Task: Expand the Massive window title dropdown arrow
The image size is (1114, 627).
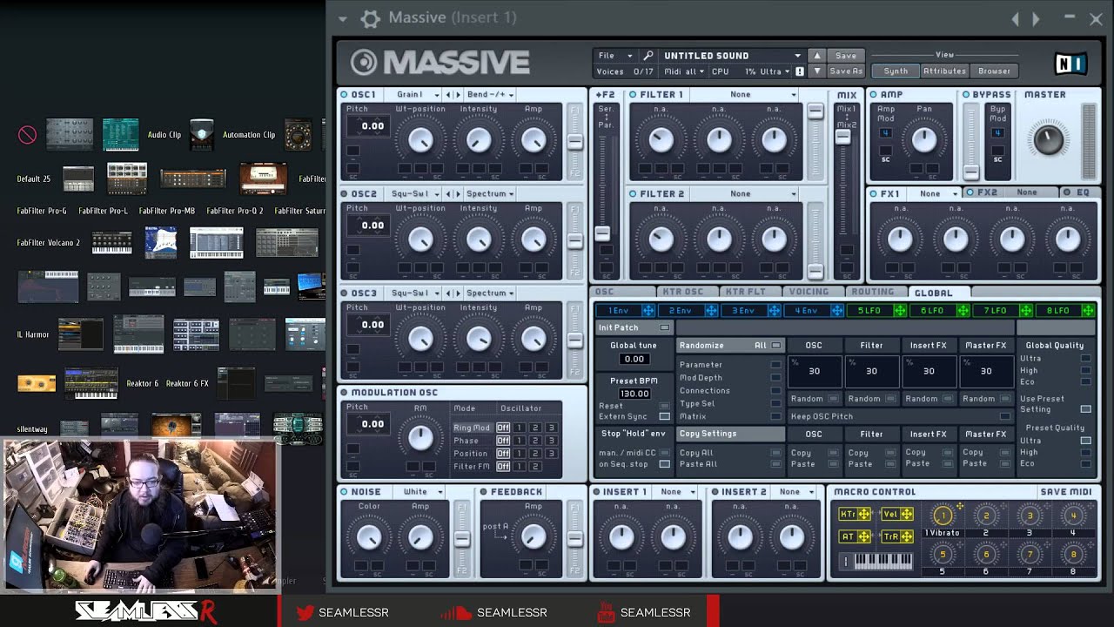Action: click(x=343, y=19)
